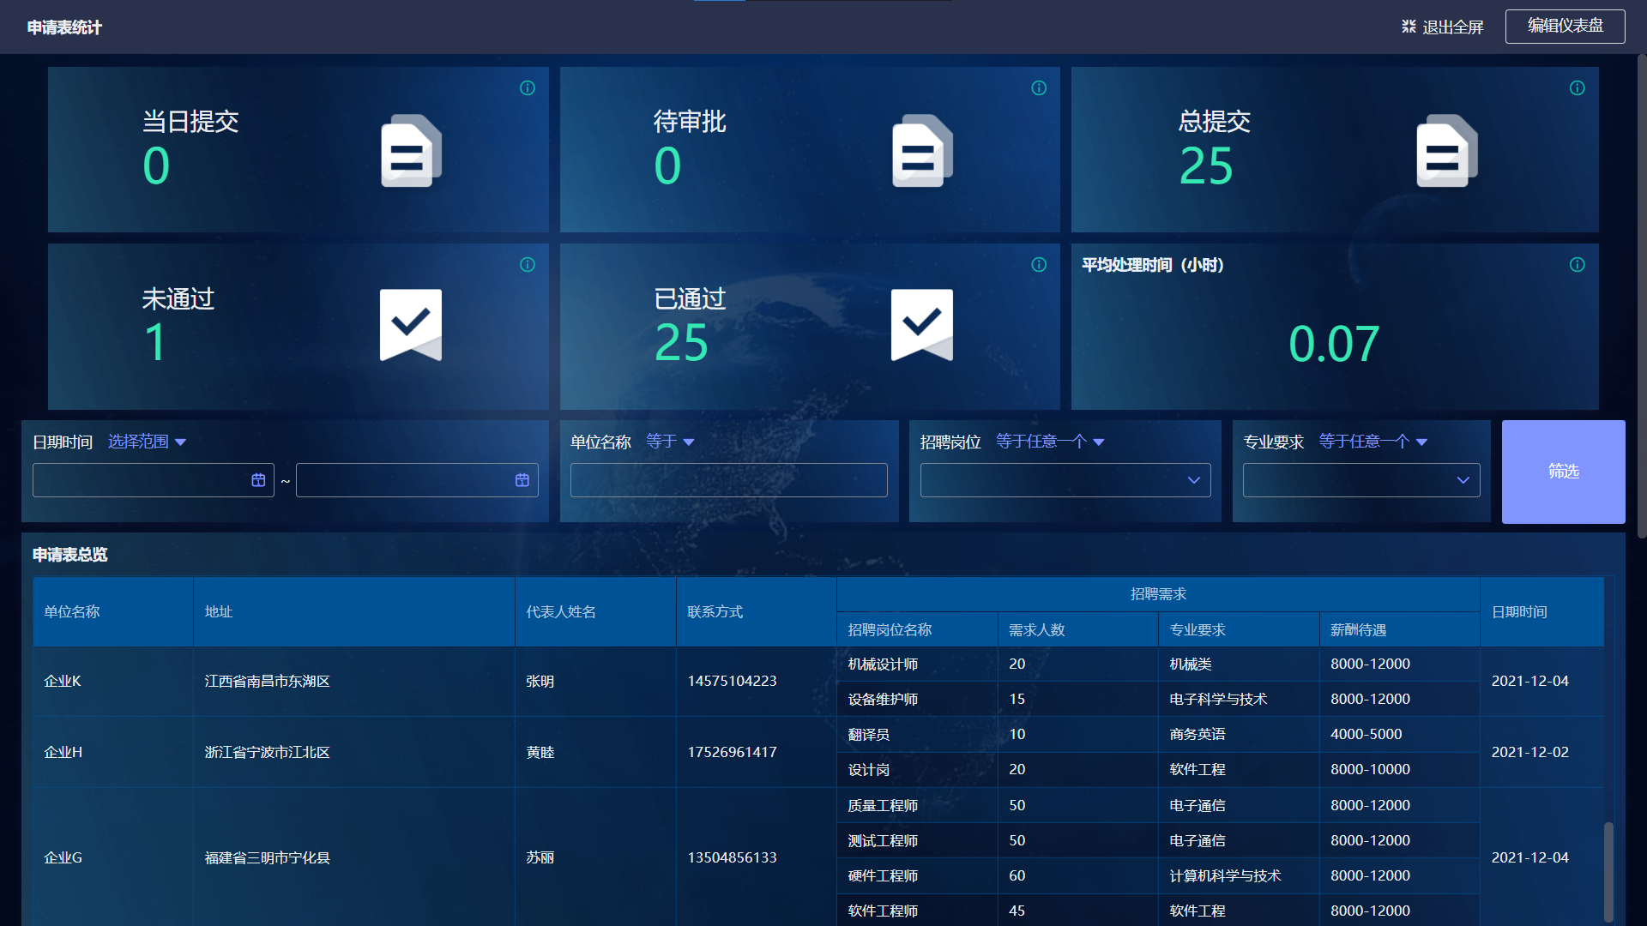The height and width of the screenshot is (926, 1647).
Task: Open calendar picker for start date
Action: point(258,480)
